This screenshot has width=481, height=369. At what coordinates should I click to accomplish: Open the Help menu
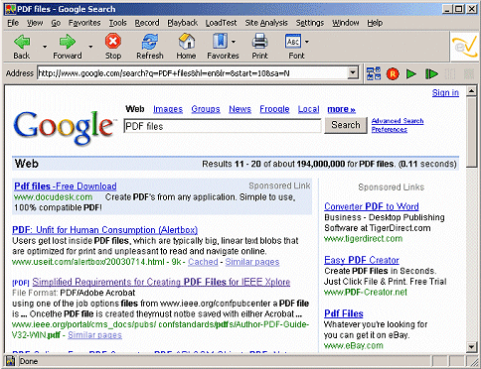click(x=375, y=23)
